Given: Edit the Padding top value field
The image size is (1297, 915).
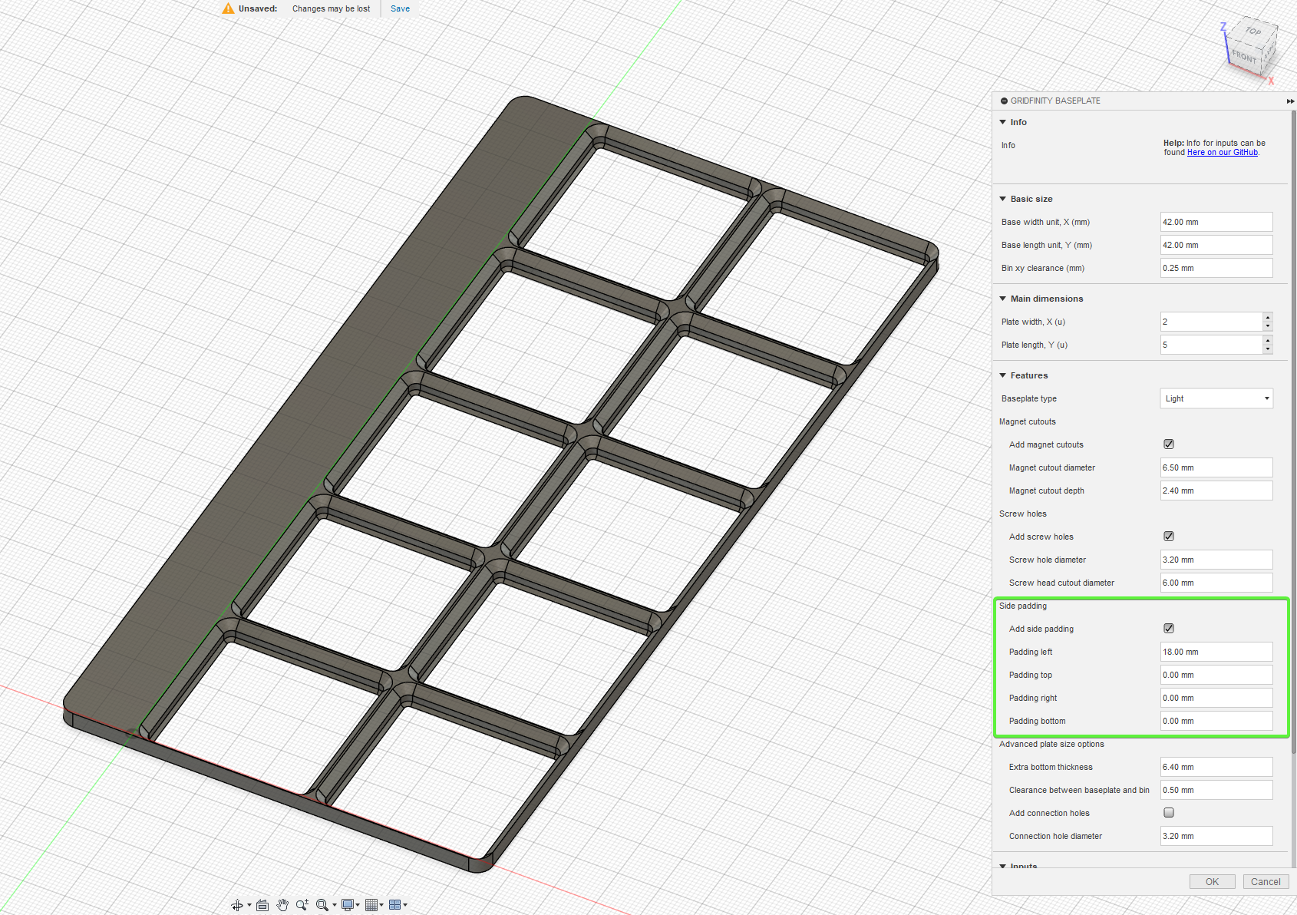Looking at the screenshot, I should pos(1216,675).
